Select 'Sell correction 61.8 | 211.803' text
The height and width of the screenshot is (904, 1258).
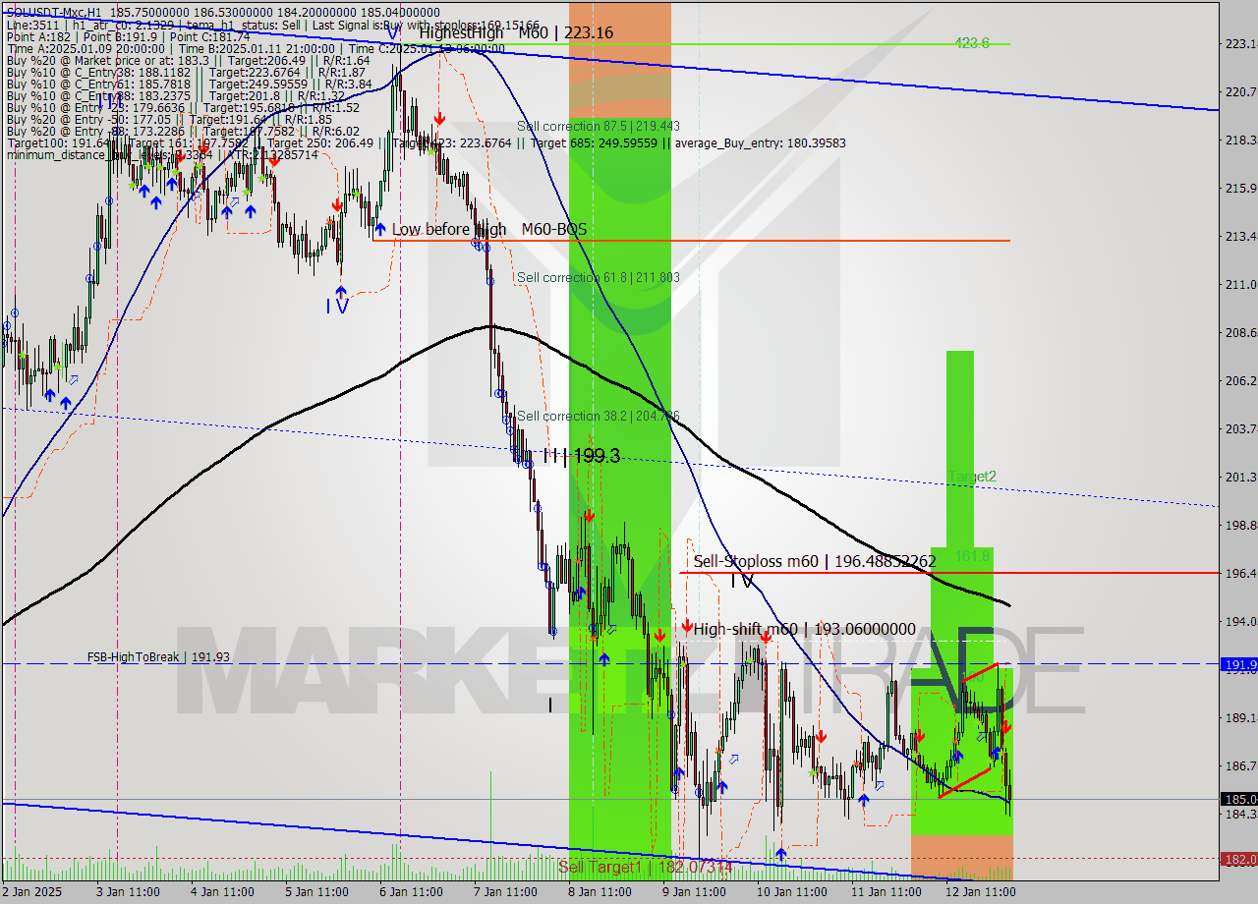(599, 278)
